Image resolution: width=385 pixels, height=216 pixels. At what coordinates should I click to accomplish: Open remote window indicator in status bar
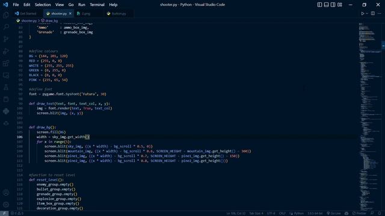(x=4, y=214)
